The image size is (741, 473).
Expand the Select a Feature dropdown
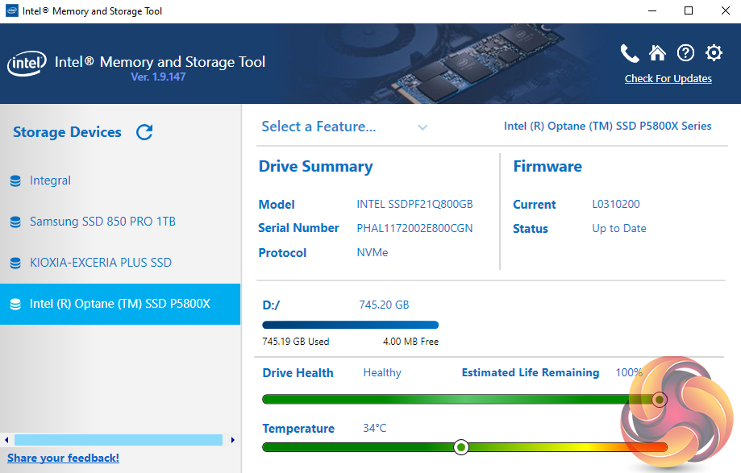(318, 127)
